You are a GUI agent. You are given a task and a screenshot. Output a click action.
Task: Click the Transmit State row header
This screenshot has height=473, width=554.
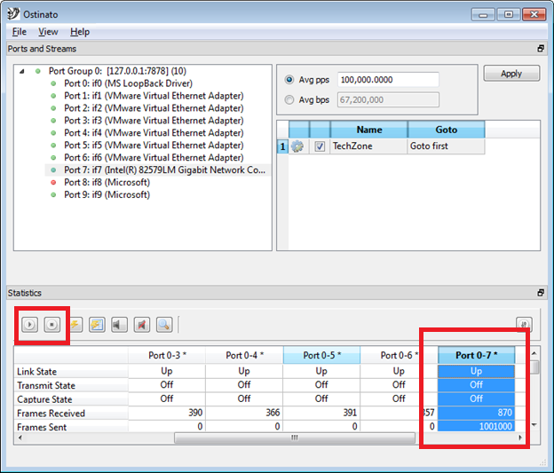point(71,385)
